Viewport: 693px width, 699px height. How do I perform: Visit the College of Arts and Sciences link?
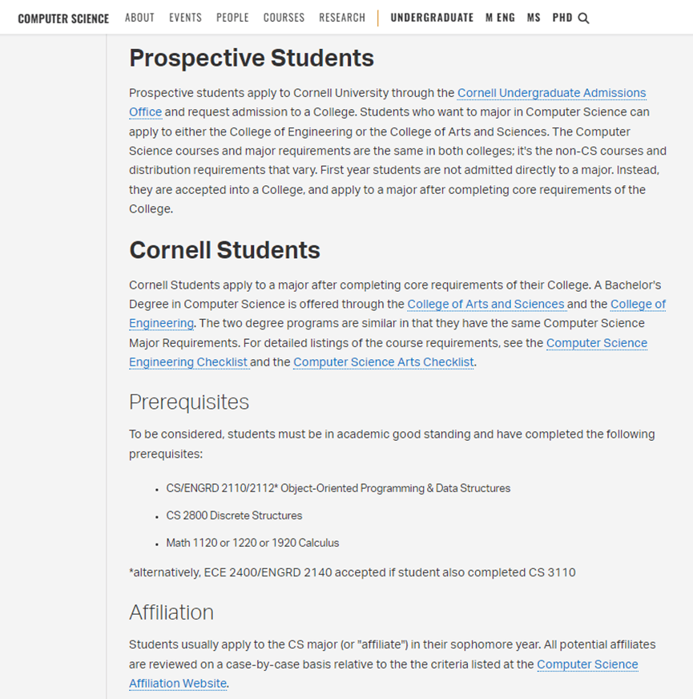[x=486, y=304]
